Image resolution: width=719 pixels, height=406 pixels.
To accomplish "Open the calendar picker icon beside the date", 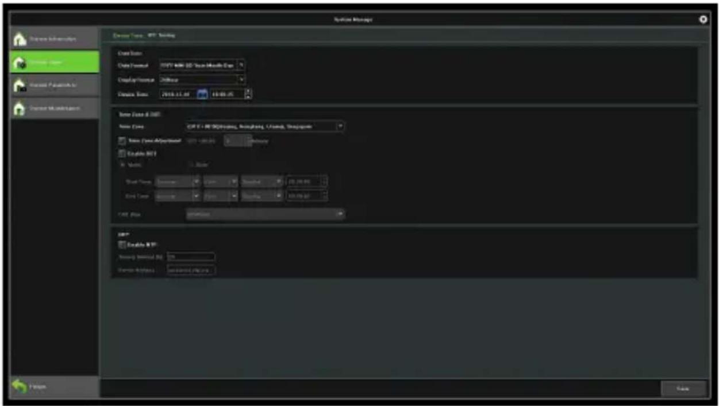I will point(202,94).
